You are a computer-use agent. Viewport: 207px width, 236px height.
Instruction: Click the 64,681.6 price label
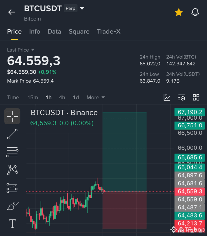point(190,183)
